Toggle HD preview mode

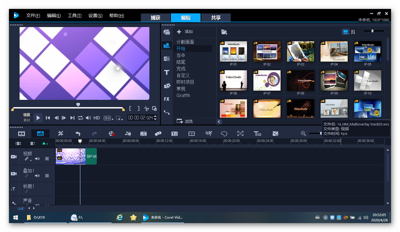97,118
